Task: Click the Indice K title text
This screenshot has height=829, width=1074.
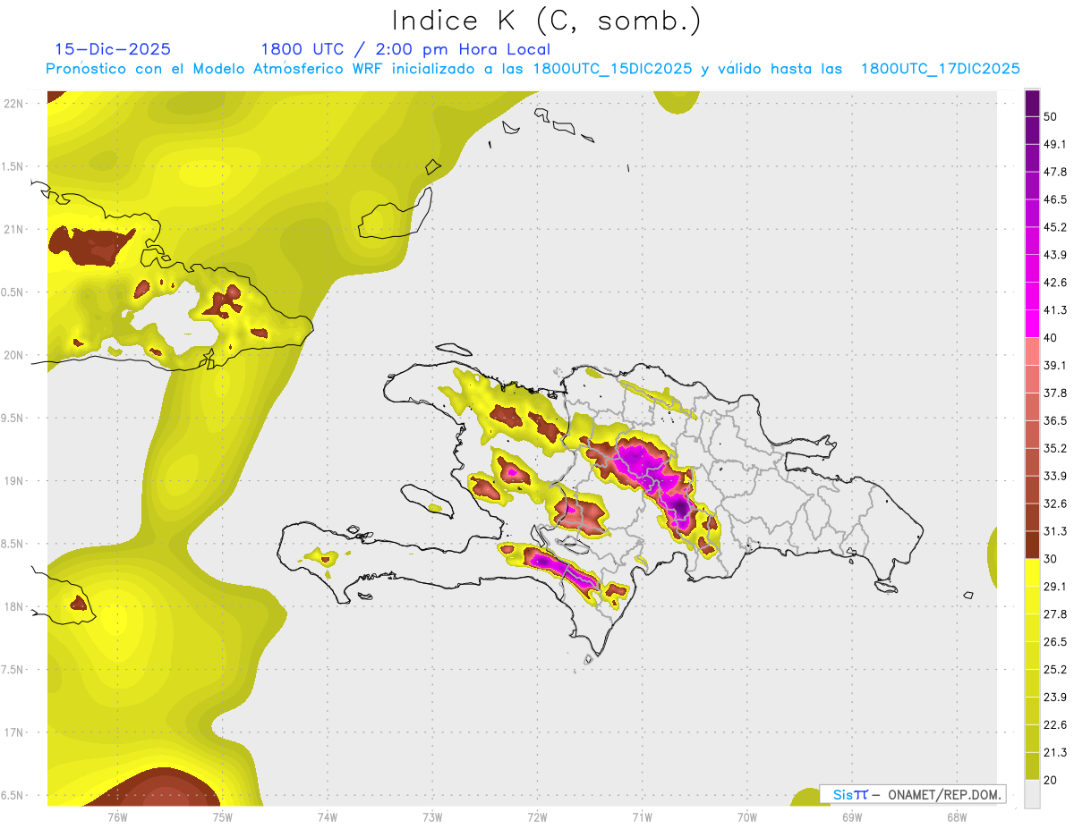Action: tap(547, 21)
